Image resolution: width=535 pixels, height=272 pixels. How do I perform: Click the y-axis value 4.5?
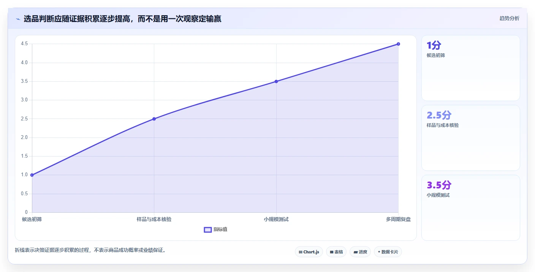point(24,44)
